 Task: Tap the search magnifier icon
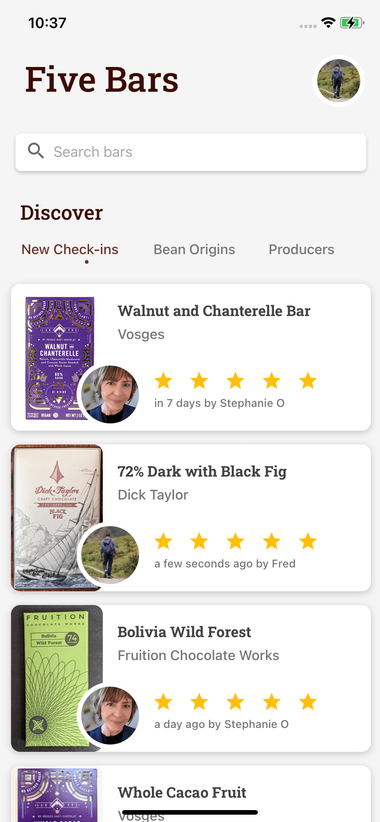tap(36, 151)
